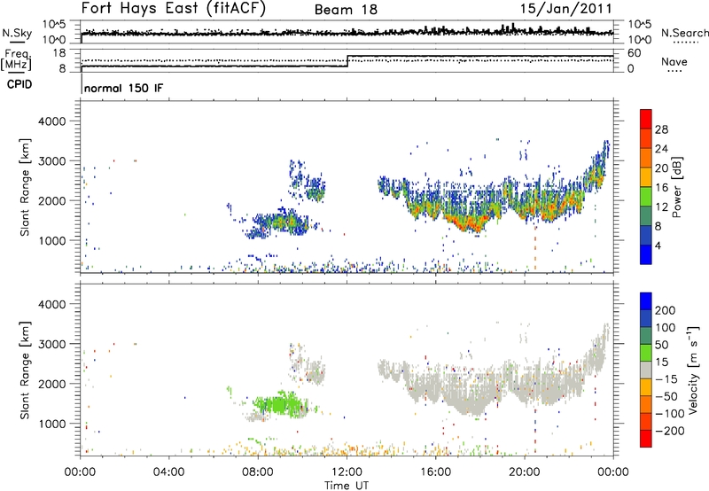This screenshot has width=709, height=491.
Task: Click the 'Freq. [MHz]' axis label
Action: pos(17,59)
